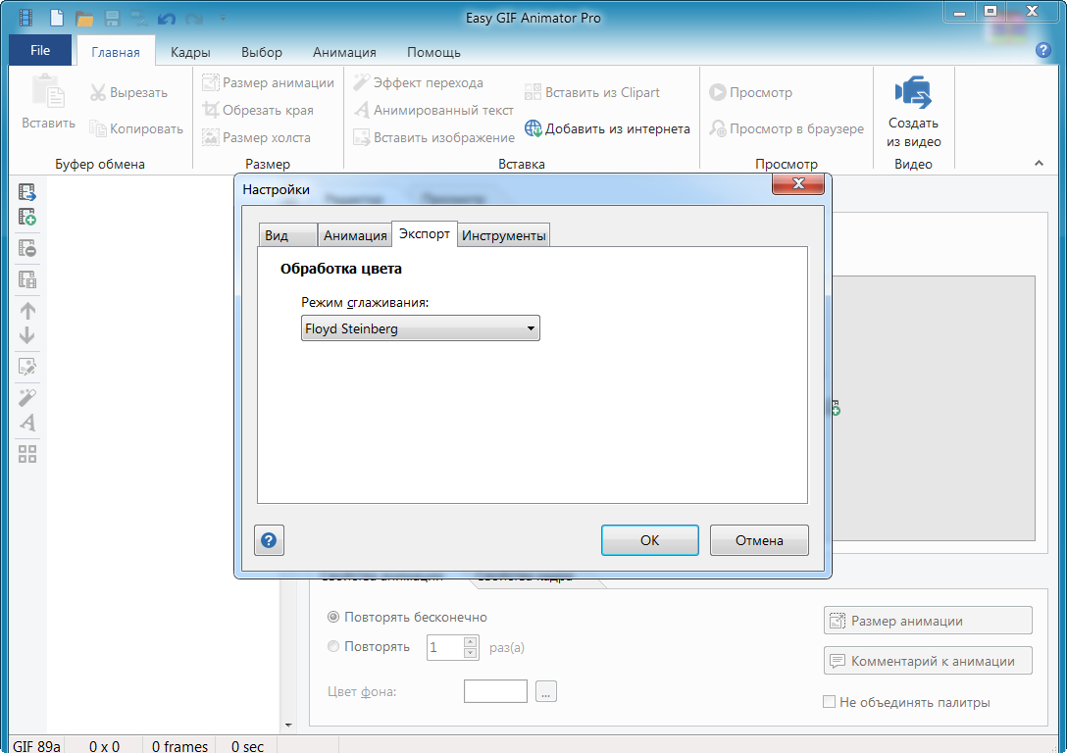1067x753 pixels.
Task: Click the help button in Настройки dialog
Action: click(x=269, y=540)
